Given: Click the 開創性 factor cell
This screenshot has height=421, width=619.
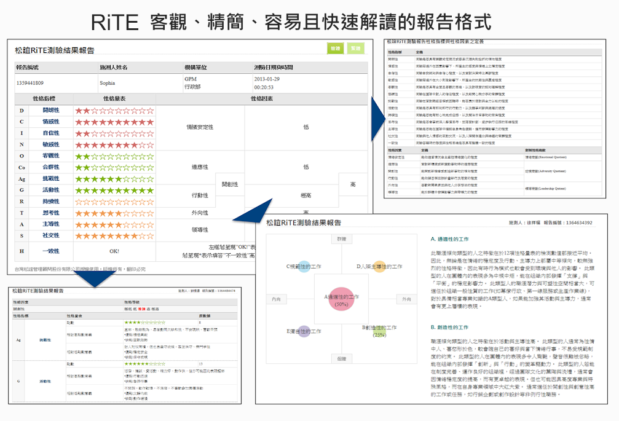Looking at the screenshot, I should (230, 184).
